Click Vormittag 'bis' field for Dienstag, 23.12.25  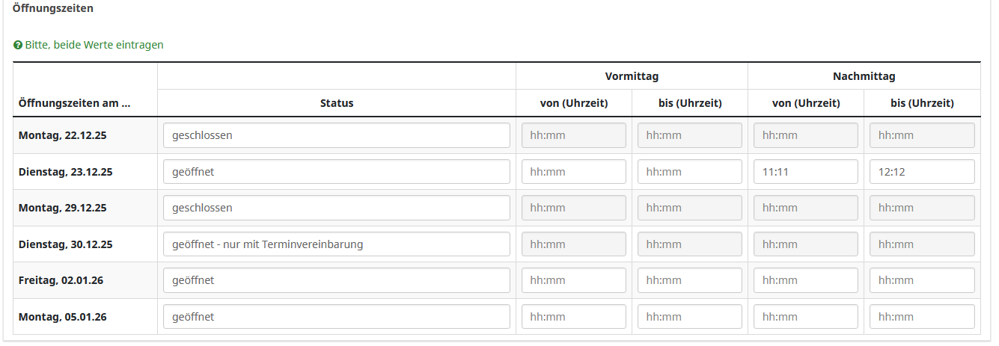[689, 172]
